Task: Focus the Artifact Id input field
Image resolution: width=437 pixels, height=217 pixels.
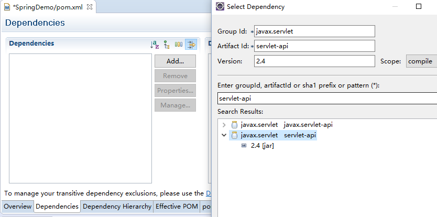Action: (314, 46)
